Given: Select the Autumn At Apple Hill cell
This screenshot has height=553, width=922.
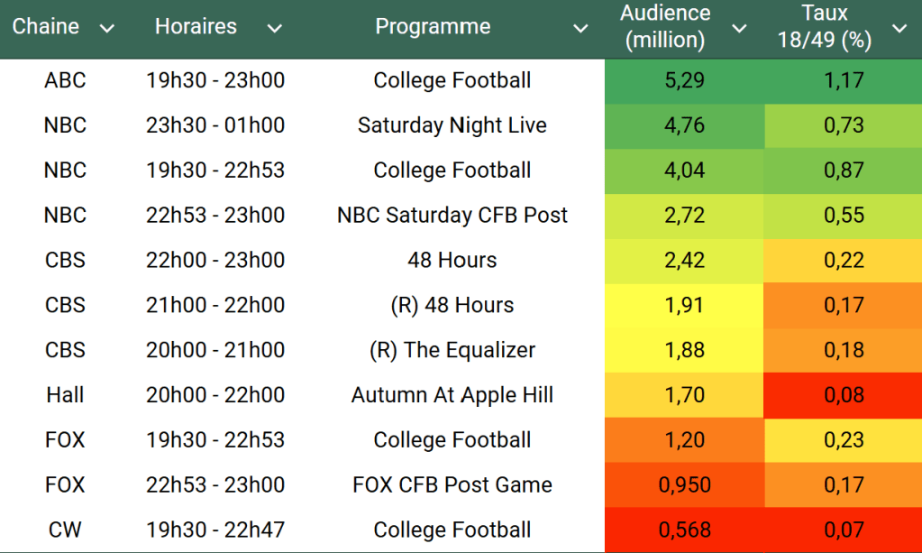Looking at the screenshot, I should click(x=452, y=395).
